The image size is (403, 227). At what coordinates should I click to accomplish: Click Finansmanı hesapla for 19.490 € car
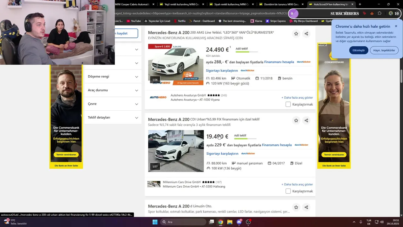click(277, 145)
